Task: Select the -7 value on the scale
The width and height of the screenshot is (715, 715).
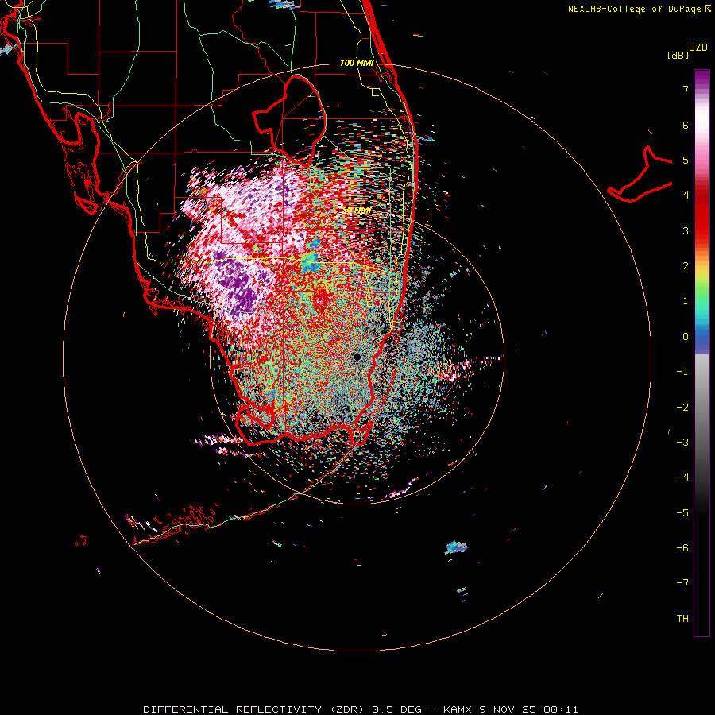Action: 682,583
